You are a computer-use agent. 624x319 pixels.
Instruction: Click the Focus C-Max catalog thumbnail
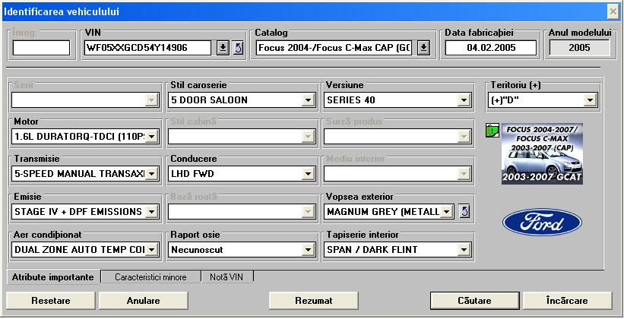542,154
